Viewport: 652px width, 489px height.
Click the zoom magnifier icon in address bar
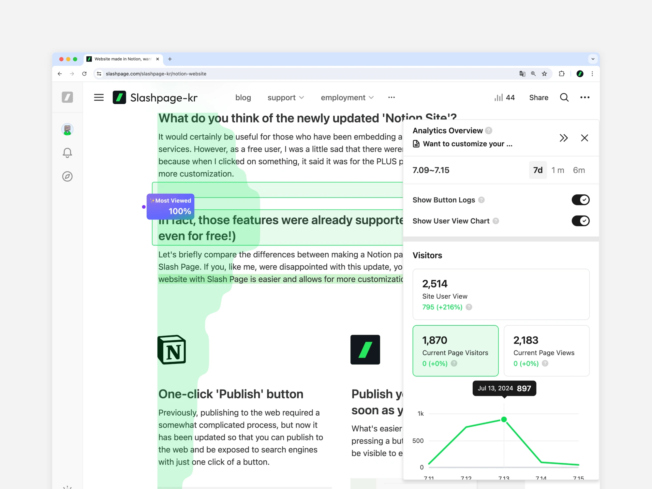click(x=533, y=74)
